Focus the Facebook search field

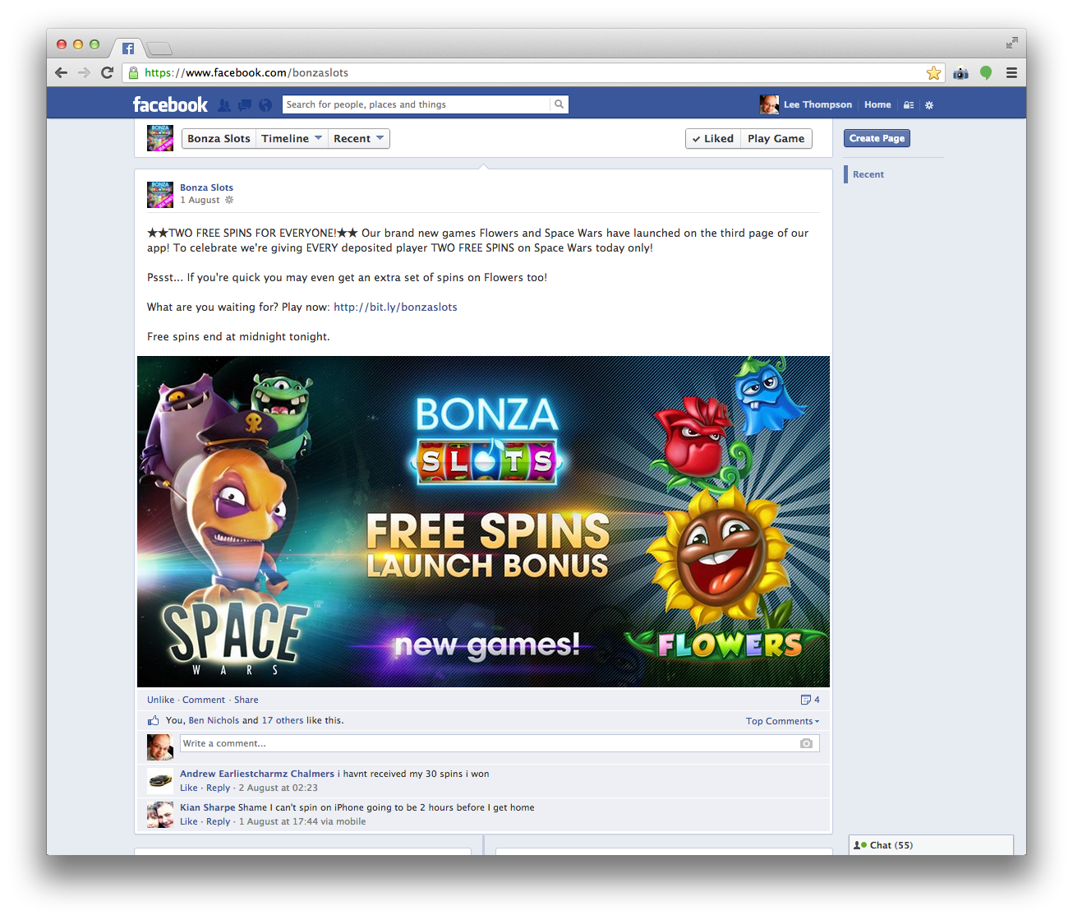tap(417, 104)
